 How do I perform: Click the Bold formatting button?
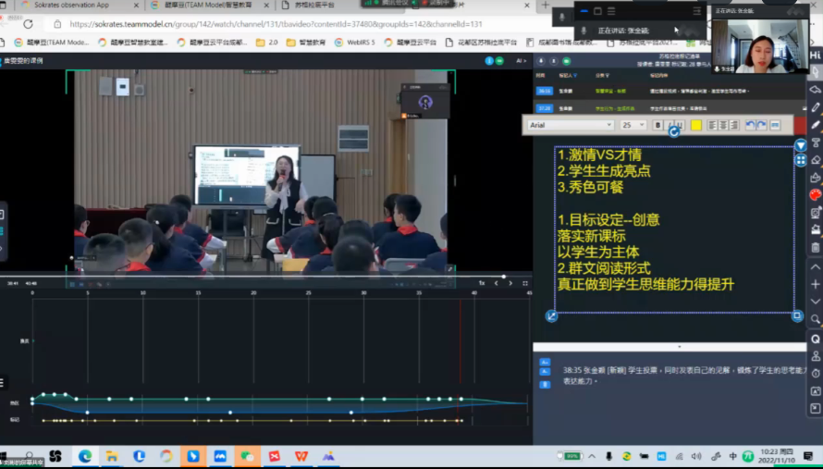[657, 125]
